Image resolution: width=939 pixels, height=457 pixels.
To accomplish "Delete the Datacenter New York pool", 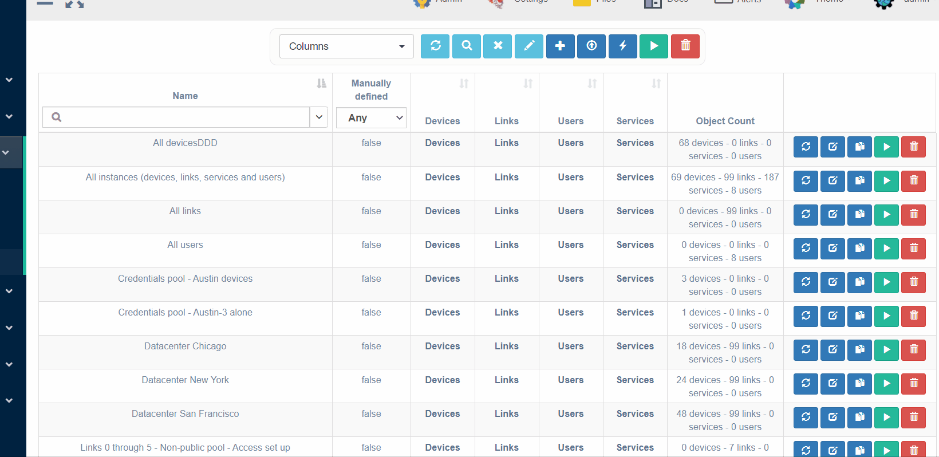I will tap(914, 384).
